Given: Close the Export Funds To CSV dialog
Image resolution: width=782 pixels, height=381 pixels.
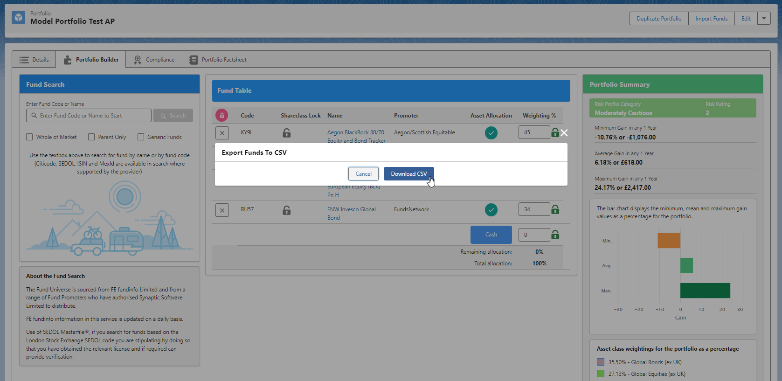Looking at the screenshot, I should 564,133.
